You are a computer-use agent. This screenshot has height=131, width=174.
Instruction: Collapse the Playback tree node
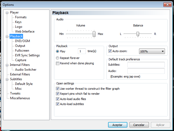tap(7, 37)
